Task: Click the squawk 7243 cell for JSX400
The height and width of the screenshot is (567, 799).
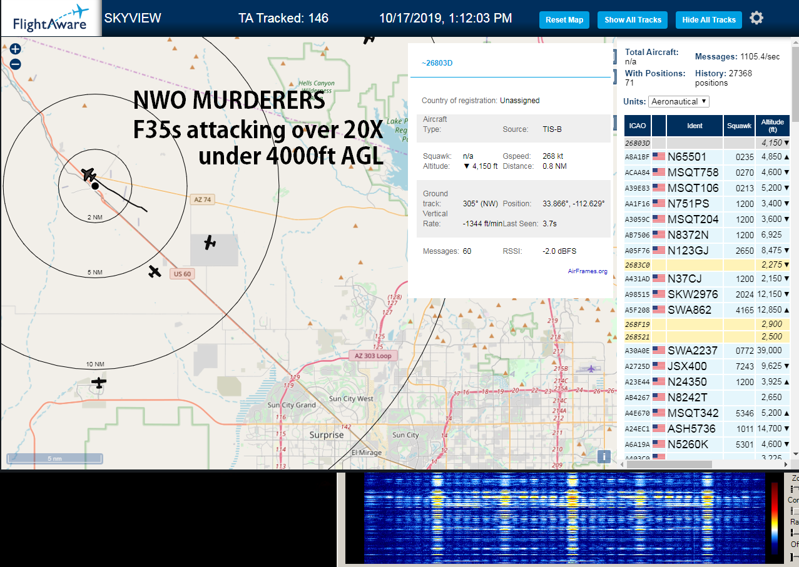Action: click(740, 366)
